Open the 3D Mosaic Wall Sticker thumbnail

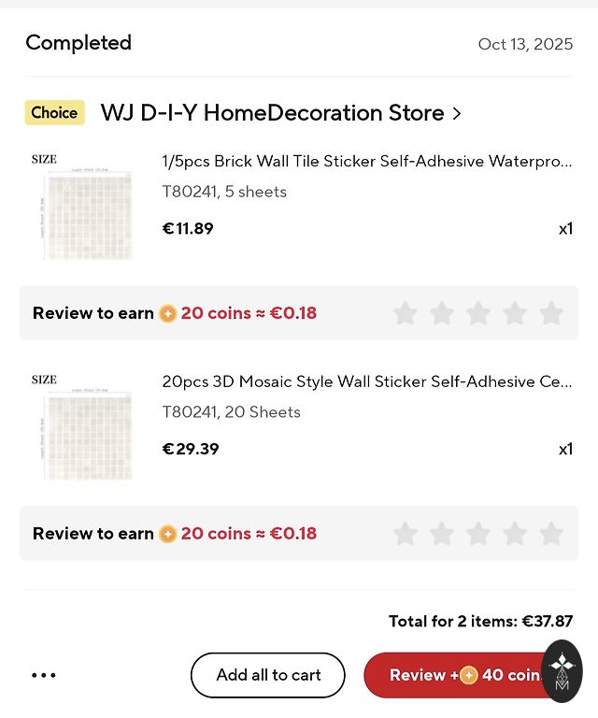tap(82, 427)
